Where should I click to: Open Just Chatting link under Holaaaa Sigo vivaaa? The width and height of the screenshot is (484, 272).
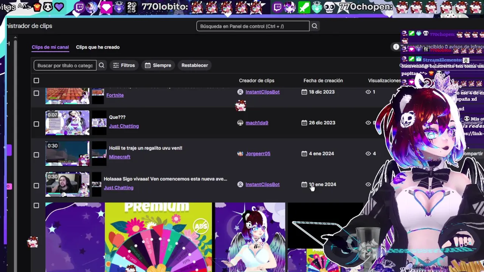118,188
